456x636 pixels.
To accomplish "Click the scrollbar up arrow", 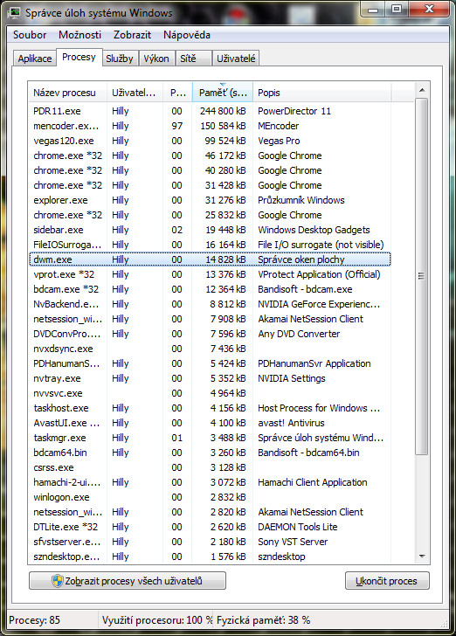I will click(x=422, y=90).
